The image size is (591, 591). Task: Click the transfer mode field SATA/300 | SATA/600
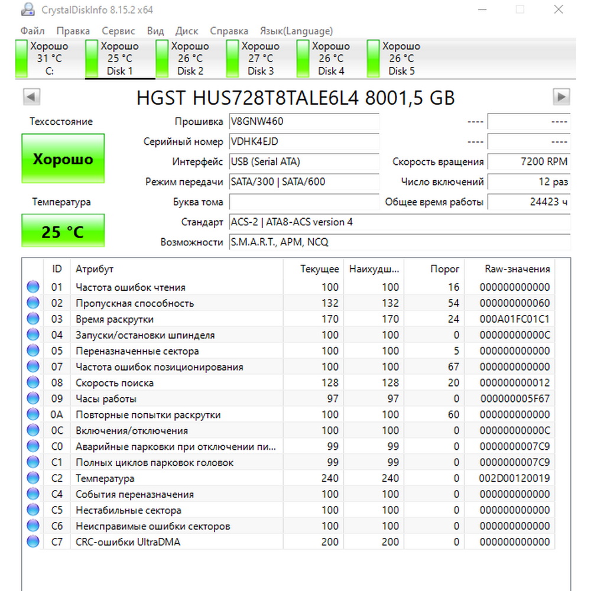coord(304,181)
